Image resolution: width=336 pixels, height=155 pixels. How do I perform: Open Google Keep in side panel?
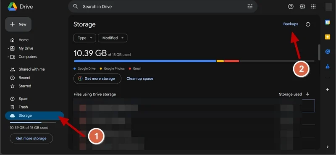point(328,37)
